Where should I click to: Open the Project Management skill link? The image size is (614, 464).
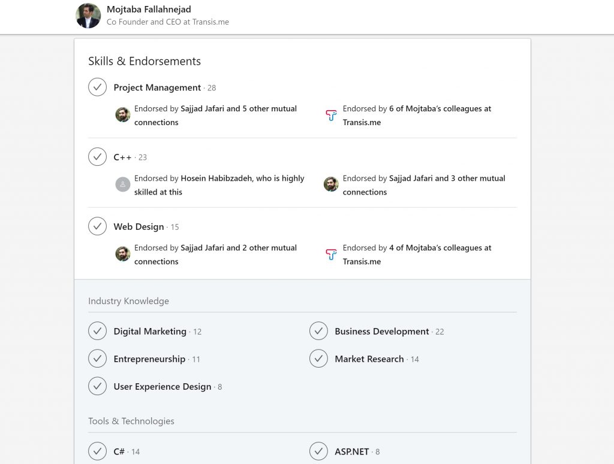coord(157,87)
